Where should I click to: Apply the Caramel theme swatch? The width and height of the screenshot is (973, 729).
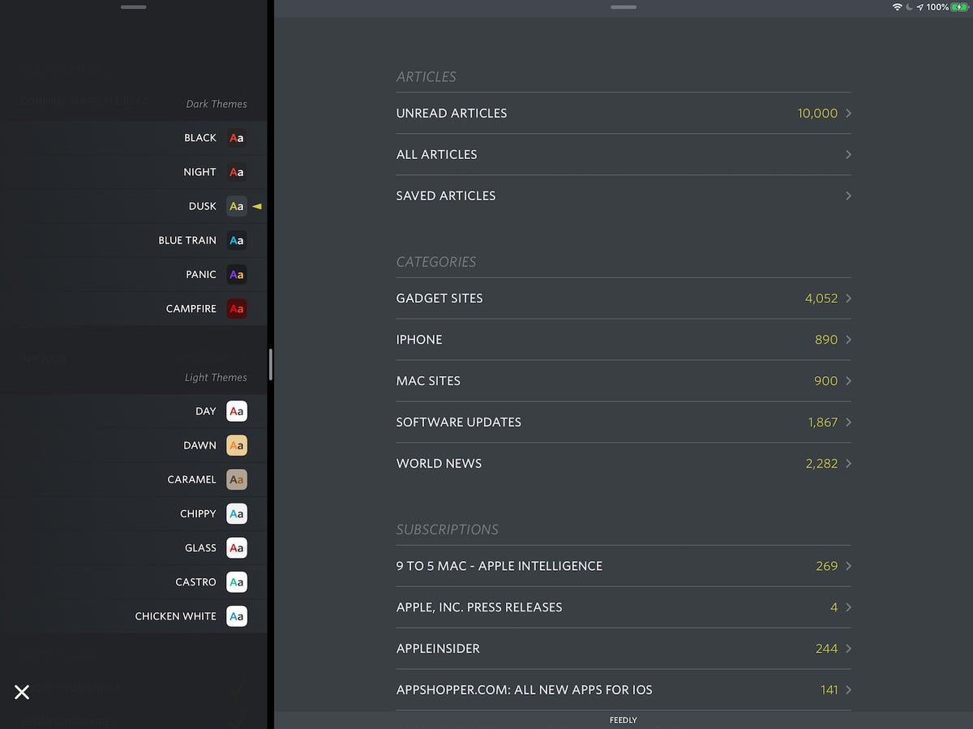(237, 479)
